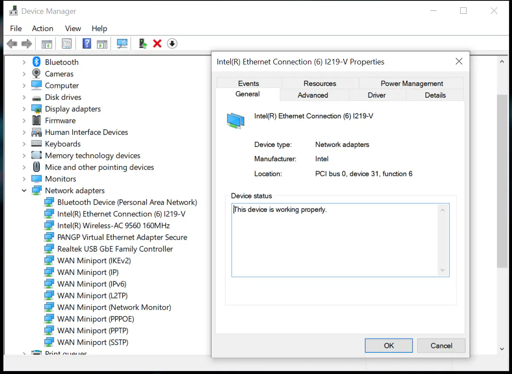Click the down arrow of the window scrollbar
512x374 pixels.
coord(502,348)
